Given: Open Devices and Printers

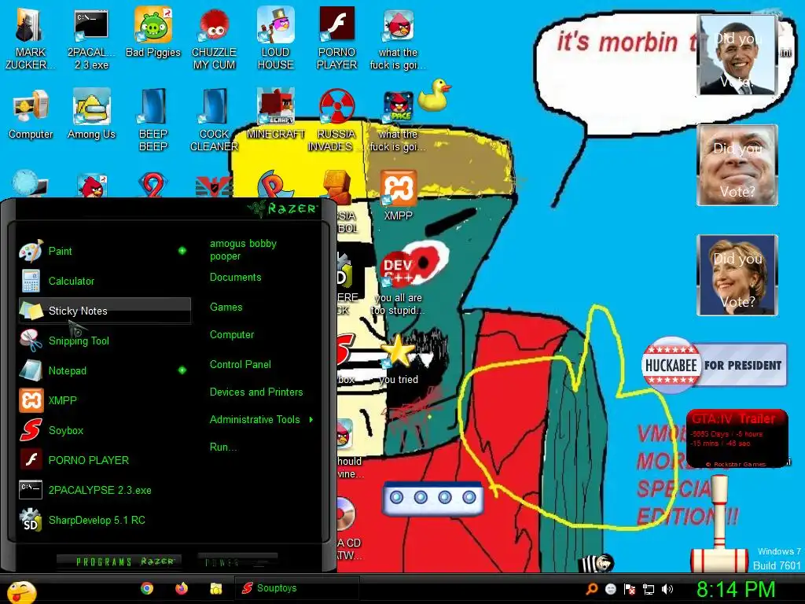Looking at the screenshot, I should pyautogui.click(x=256, y=392).
